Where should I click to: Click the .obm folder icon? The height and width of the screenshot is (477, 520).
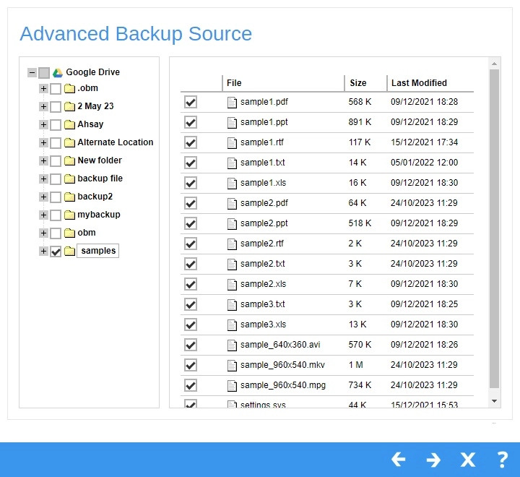[69, 88]
